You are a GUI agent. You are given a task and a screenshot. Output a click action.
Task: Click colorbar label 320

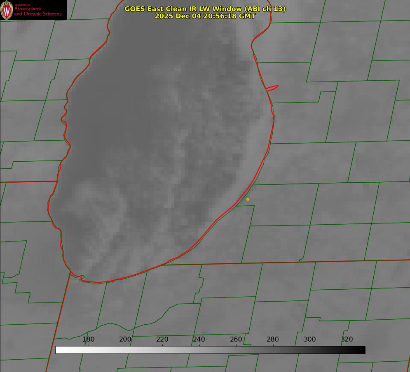(x=347, y=339)
